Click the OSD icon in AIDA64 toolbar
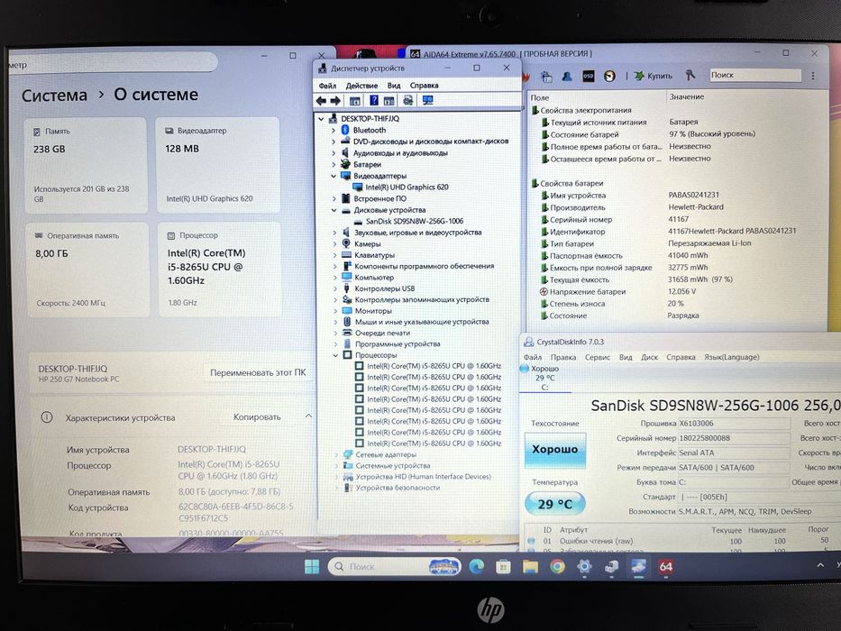The height and width of the screenshot is (631, 841). [589, 77]
